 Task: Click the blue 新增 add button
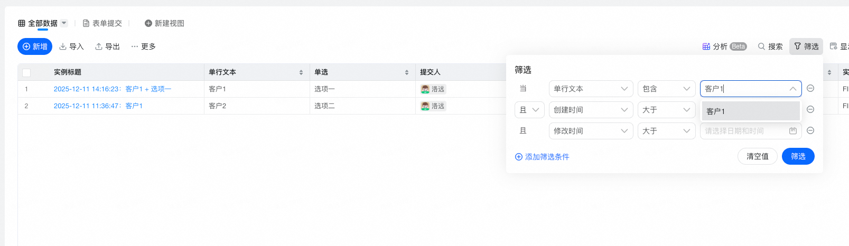tap(35, 46)
